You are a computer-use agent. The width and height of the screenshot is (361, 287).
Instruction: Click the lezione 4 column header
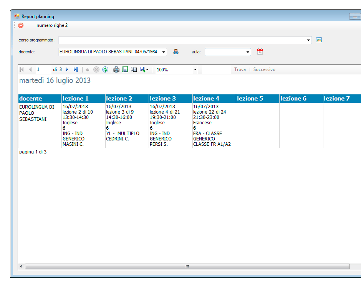[214, 99]
